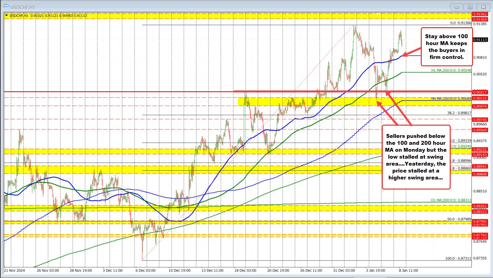
Task: Click the USDCHF chart window icon
Action: point(4,7)
